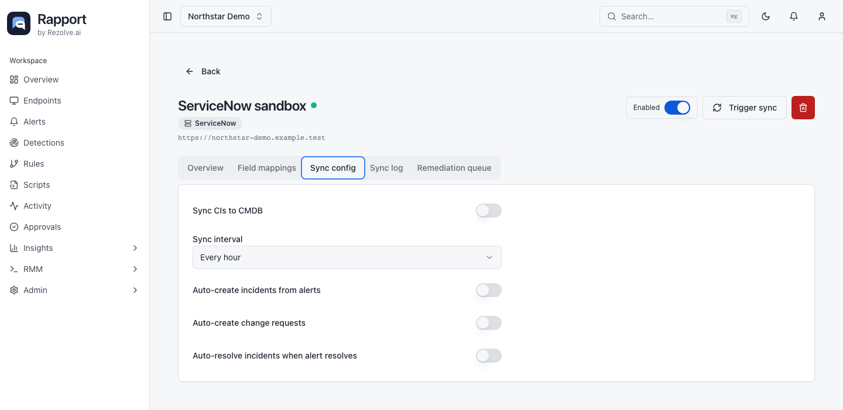
Task: Open the Remediation queue tab
Action: [x=454, y=168]
